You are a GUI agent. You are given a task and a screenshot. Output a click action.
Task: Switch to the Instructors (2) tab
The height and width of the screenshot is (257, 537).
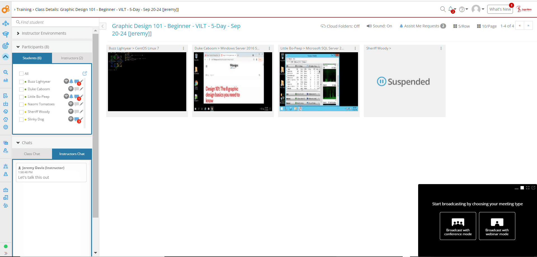(x=72, y=58)
